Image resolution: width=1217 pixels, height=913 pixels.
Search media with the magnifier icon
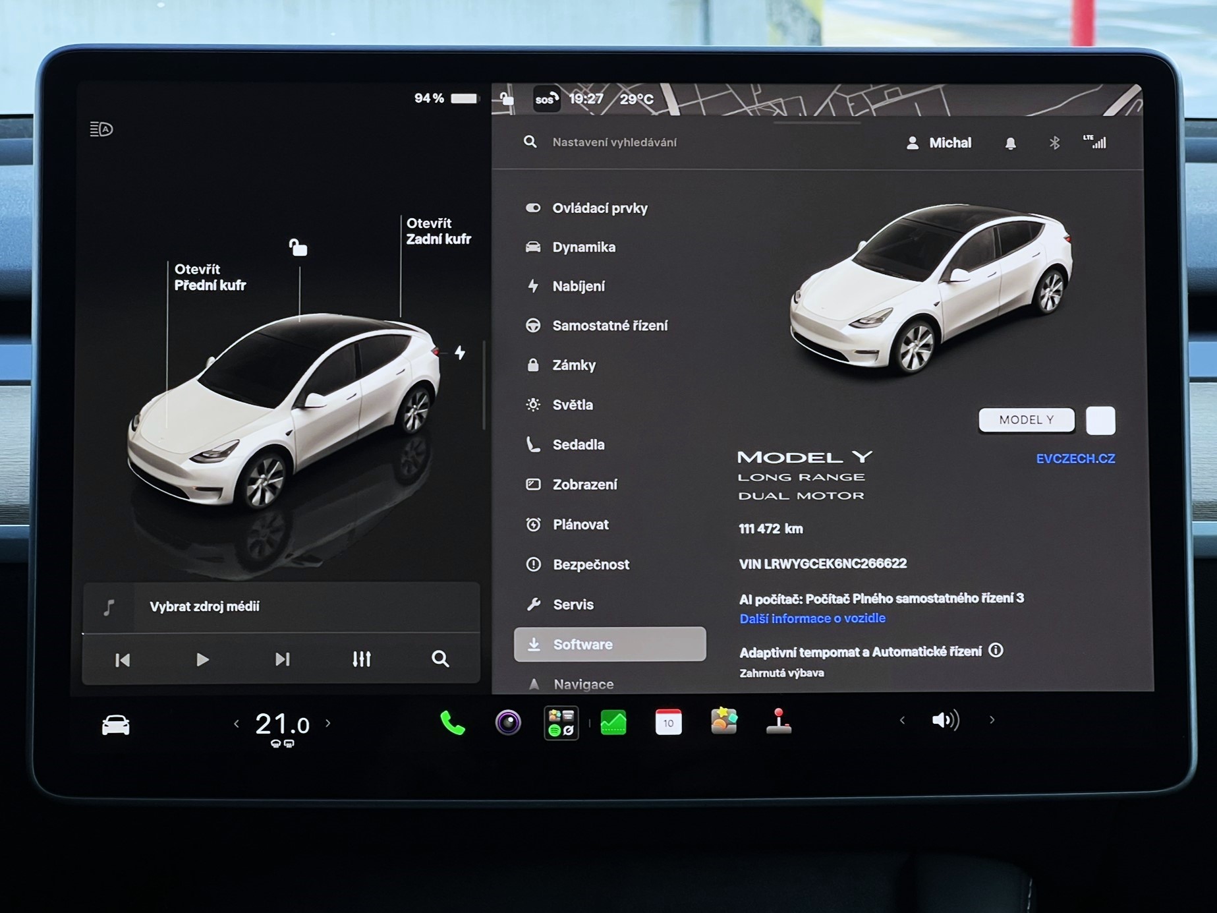pos(440,659)
